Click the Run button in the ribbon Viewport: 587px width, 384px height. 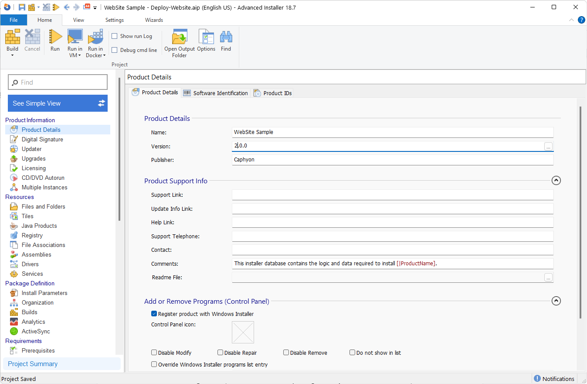pos(55,40)
